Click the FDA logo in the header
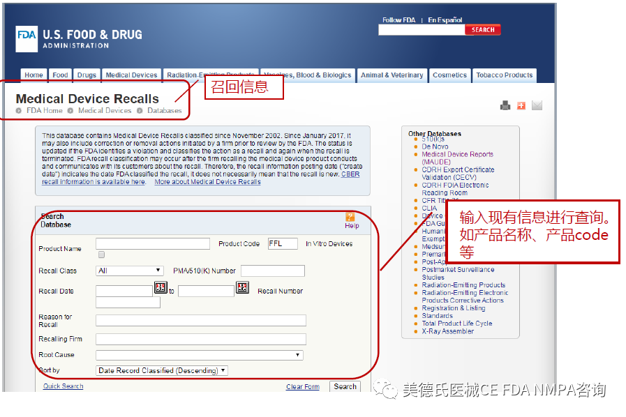Viewport: 626px width, 417px height. tap(27, 39)
